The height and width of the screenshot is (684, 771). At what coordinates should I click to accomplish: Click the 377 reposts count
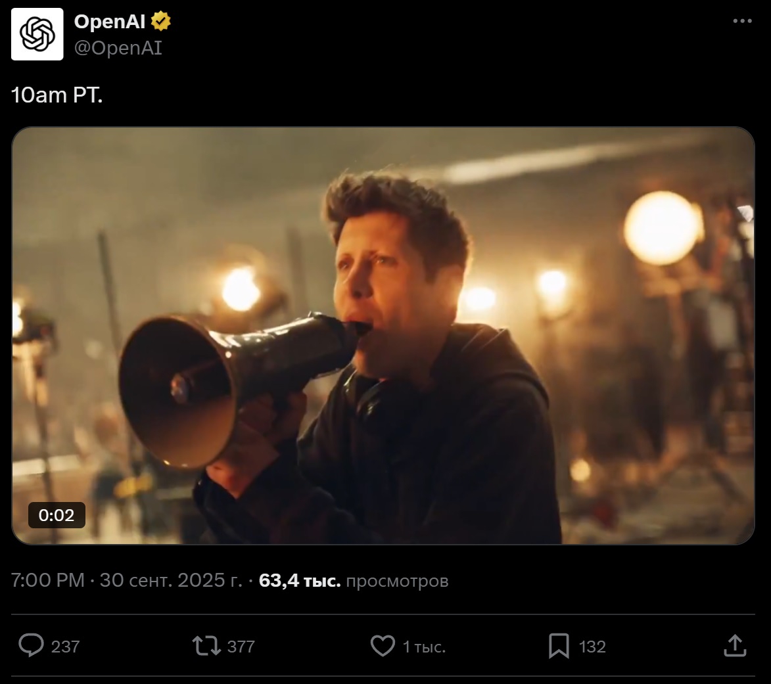[x=241, y=647]
